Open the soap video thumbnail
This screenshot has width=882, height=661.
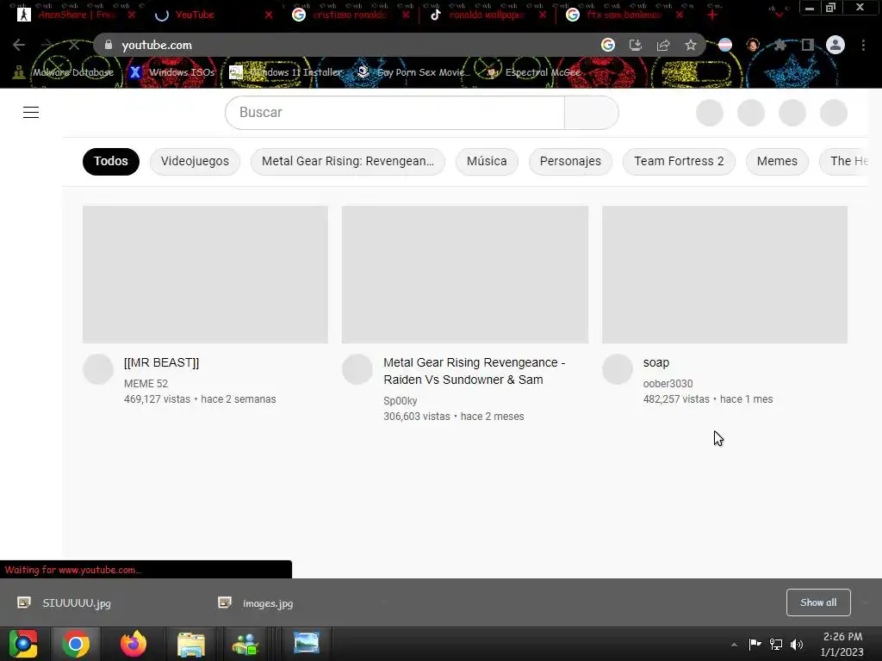tap(724, 275)
